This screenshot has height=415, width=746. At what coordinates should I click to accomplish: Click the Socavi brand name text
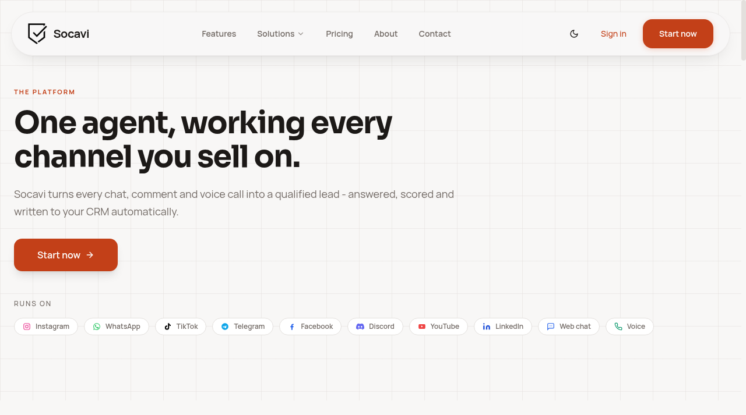71,34
